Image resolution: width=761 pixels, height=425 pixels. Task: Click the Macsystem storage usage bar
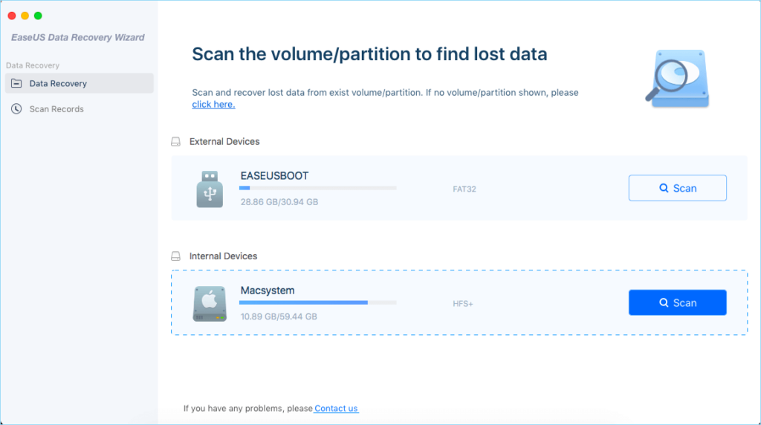pyautogui.click(x=317, y=302)
